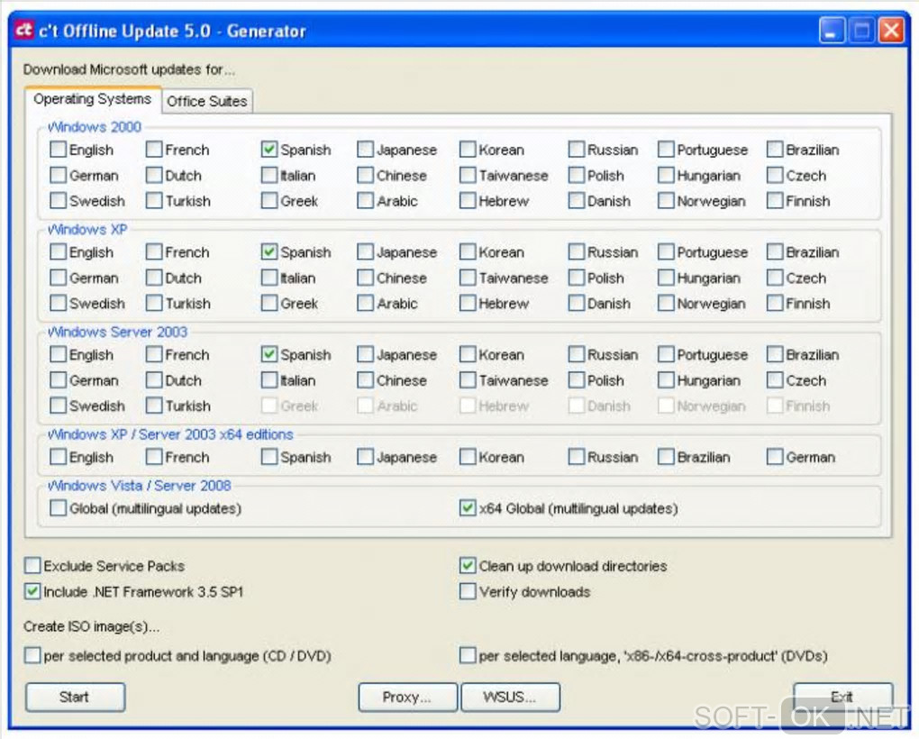This screenshot has height=739, width=919.
Task: Enable Portuguese for Windows Server 2003
Action: (666, 354)
